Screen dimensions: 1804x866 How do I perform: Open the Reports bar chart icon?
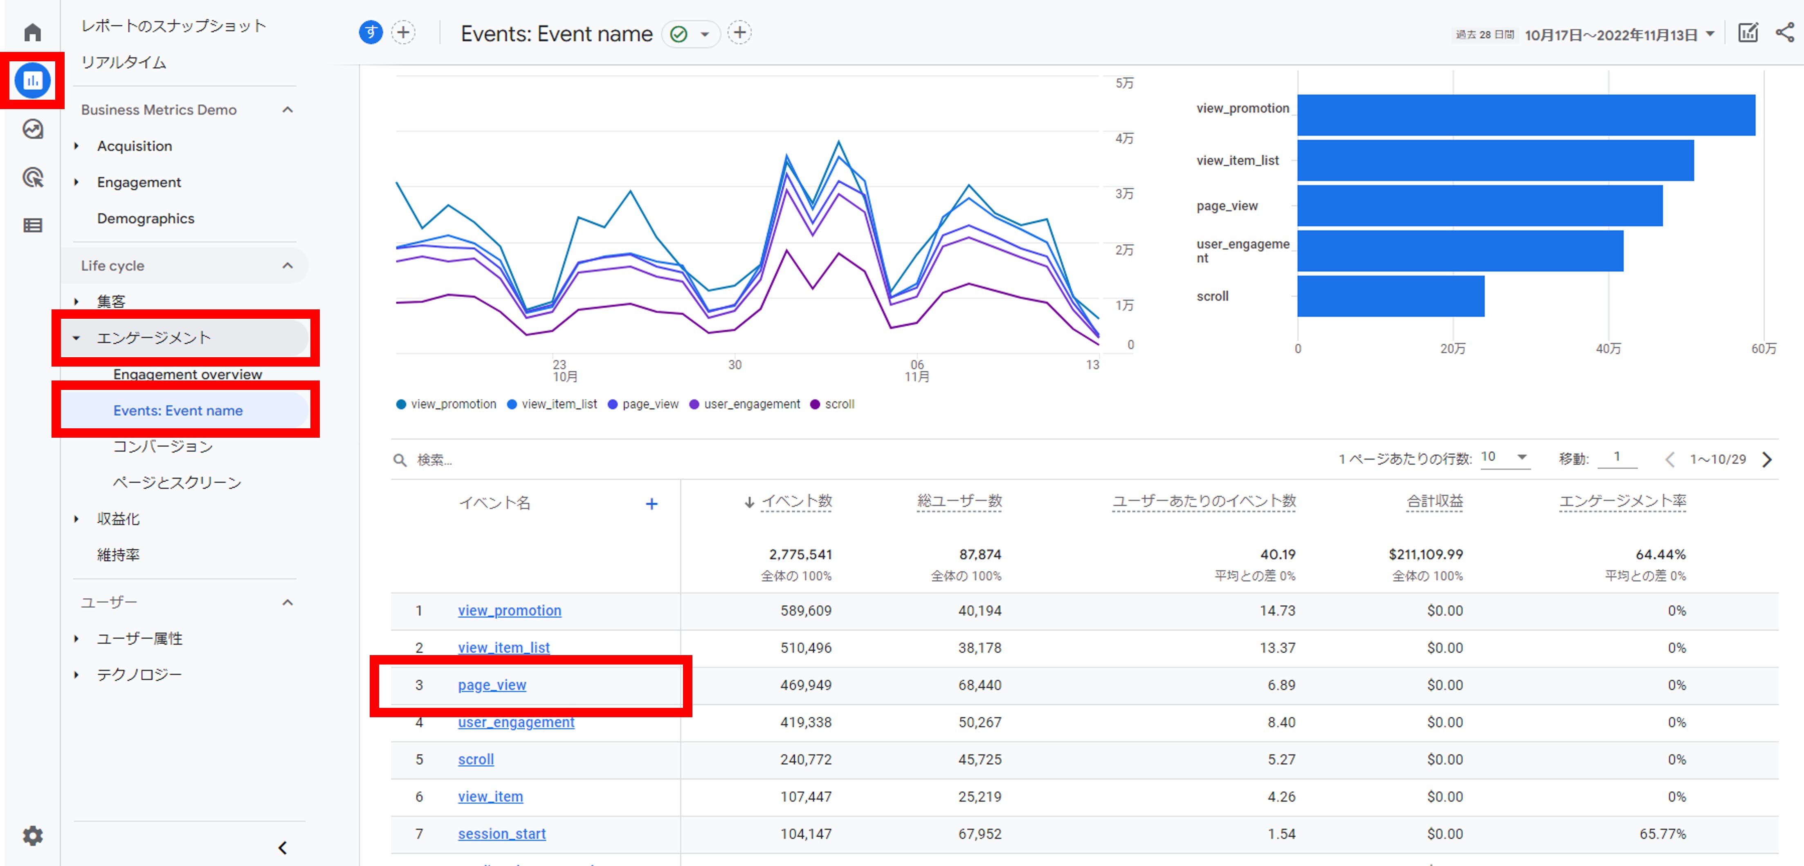pyautogui.click(x=32, y=81)
